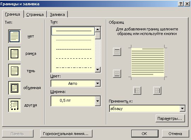
Task: Open the Применить к dropdown arrow
Action: 183,109
